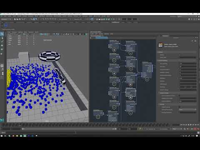
Task: Jump to end of playback range
Action: tap(198, 125)
